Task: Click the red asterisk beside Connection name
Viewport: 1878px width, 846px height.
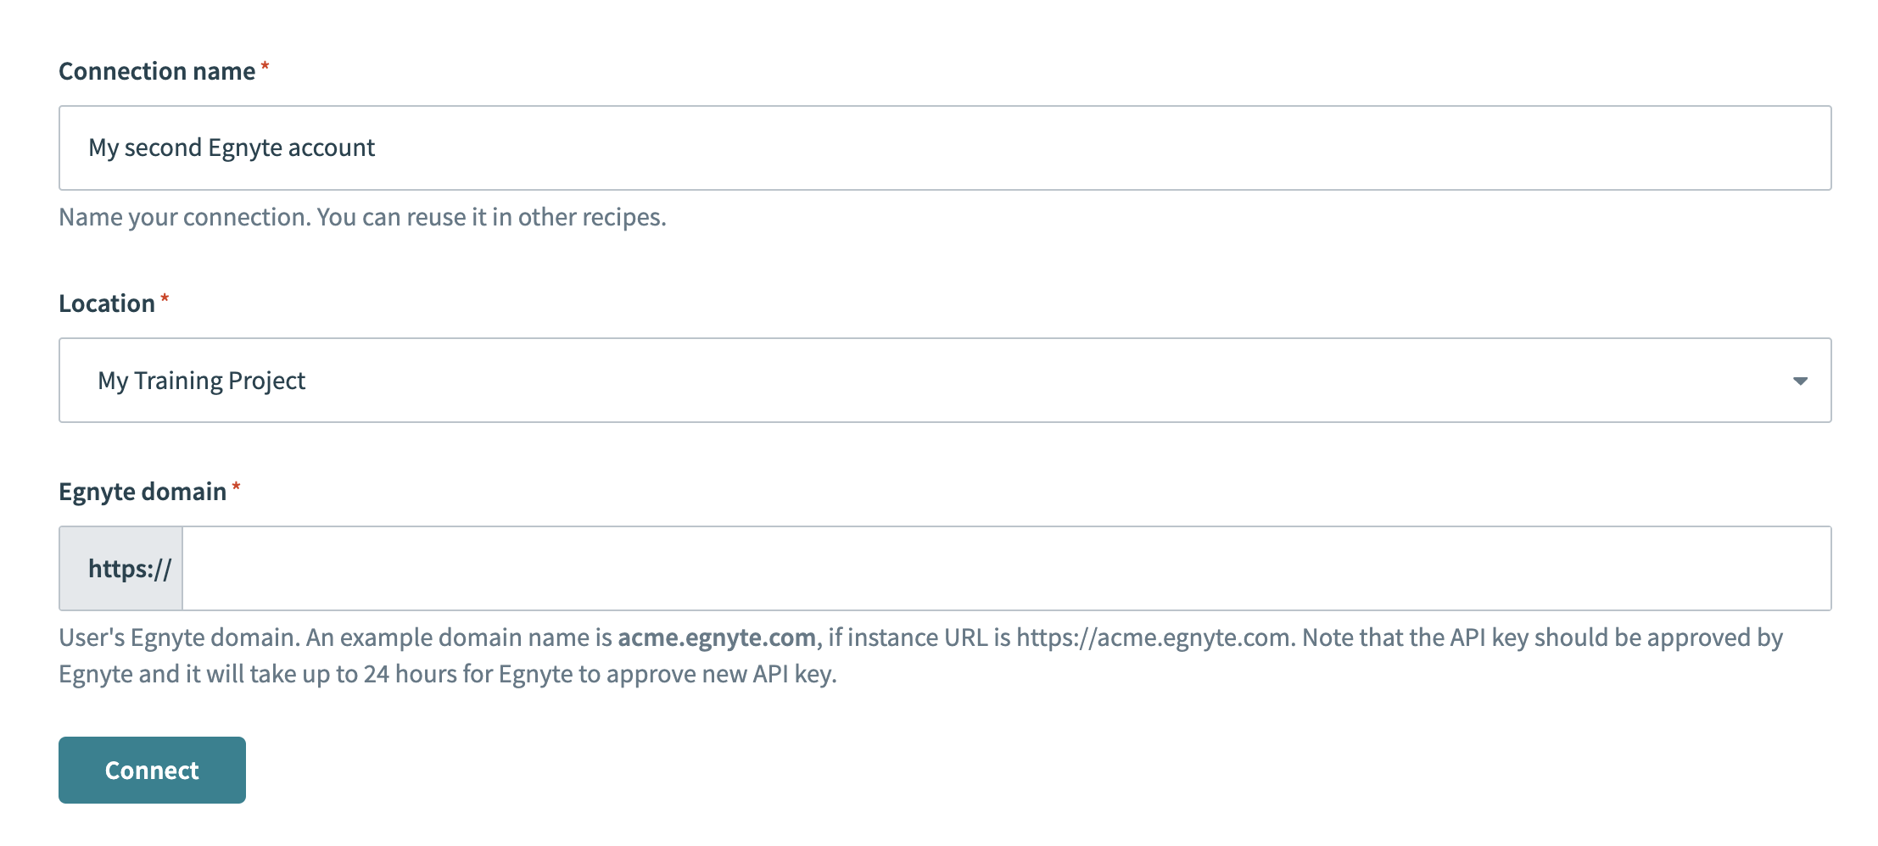Action: (264, 66)
